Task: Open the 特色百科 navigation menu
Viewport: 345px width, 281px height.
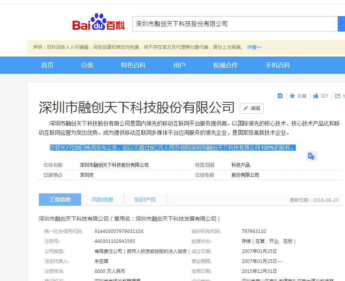Action: tap(133, 65)
